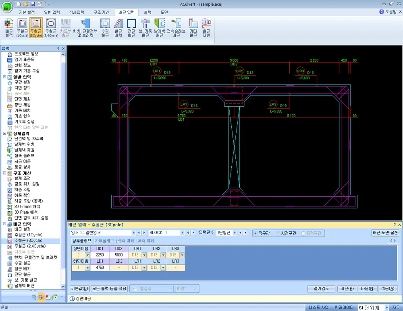Click the 이전(P) button
Screen dimensions: 403x311
(x=347, y=289)
